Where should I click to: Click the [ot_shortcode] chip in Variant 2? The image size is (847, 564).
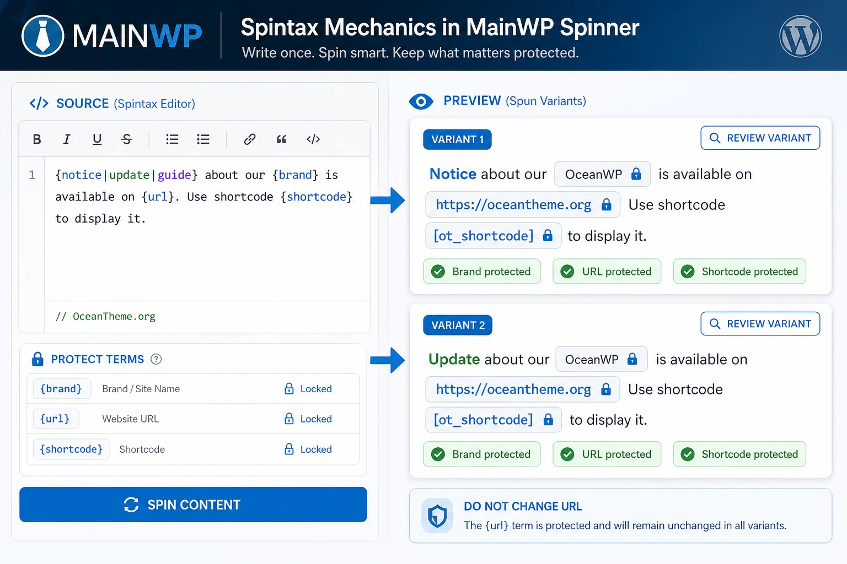click(x=494, y=420)
